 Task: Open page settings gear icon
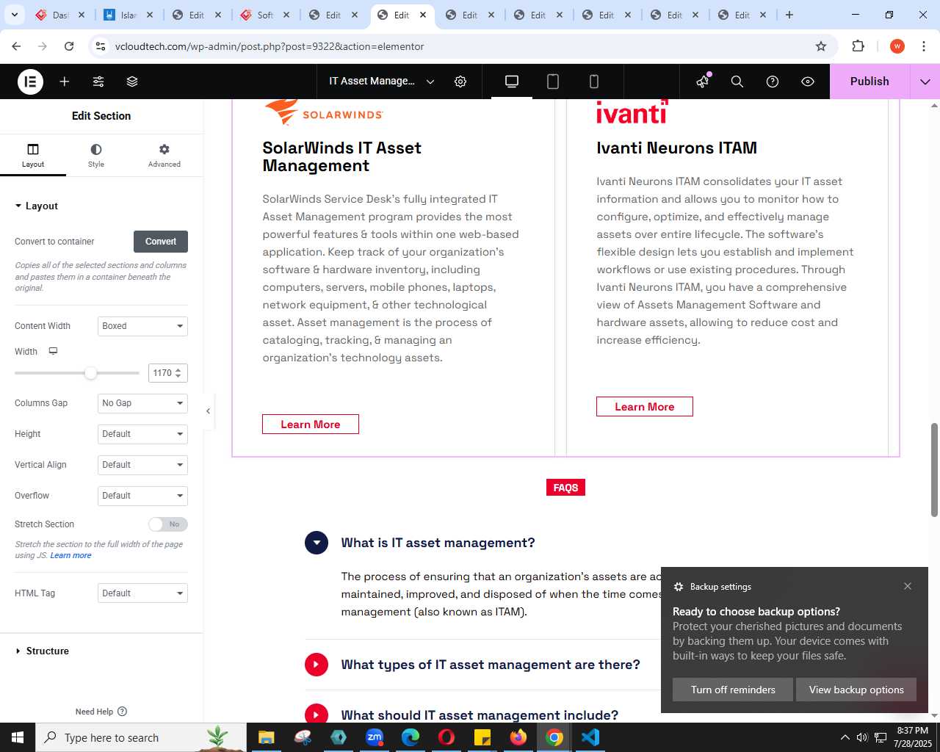(460, 82)
